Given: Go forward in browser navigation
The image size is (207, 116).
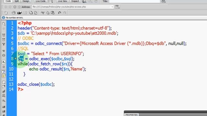Looking at the screenshot, I should coord(10,7).
